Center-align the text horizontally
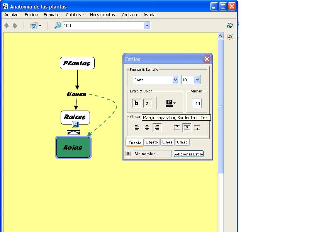Image resolution: width=309 pixels, height=232 pixels. coord(147,127)
